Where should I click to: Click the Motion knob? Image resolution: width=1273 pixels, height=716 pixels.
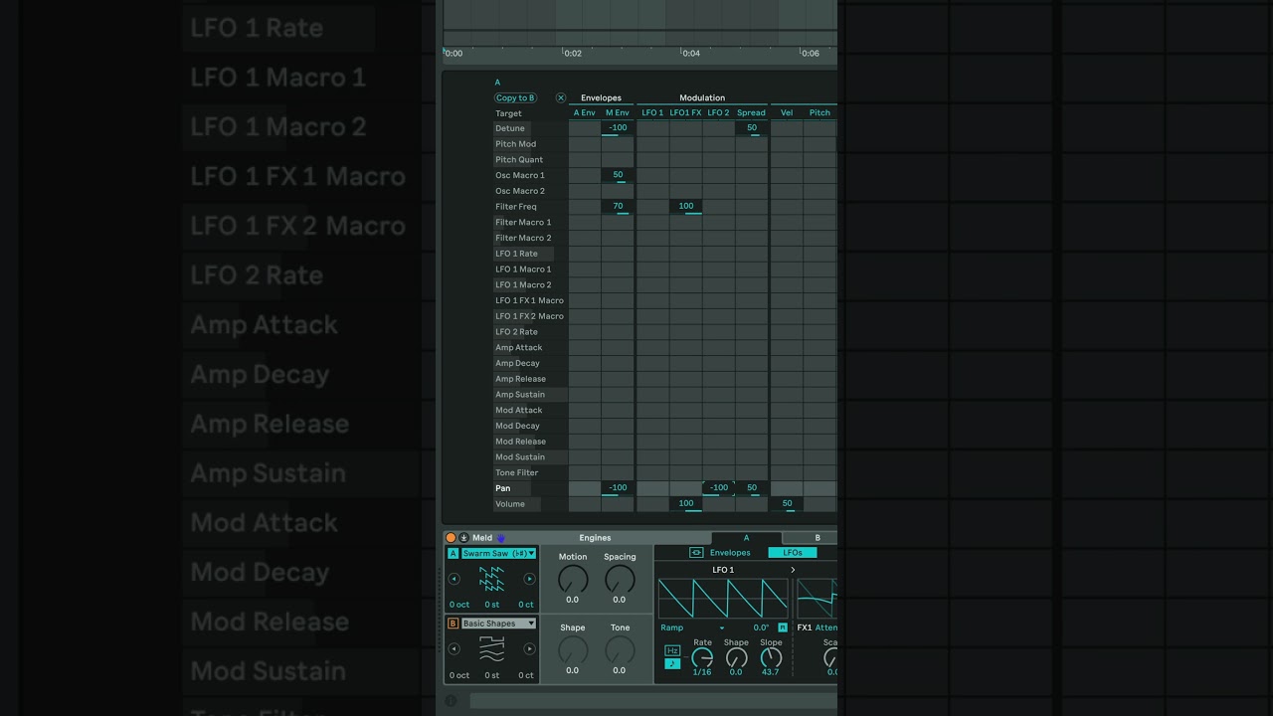(x=573, y=579)
